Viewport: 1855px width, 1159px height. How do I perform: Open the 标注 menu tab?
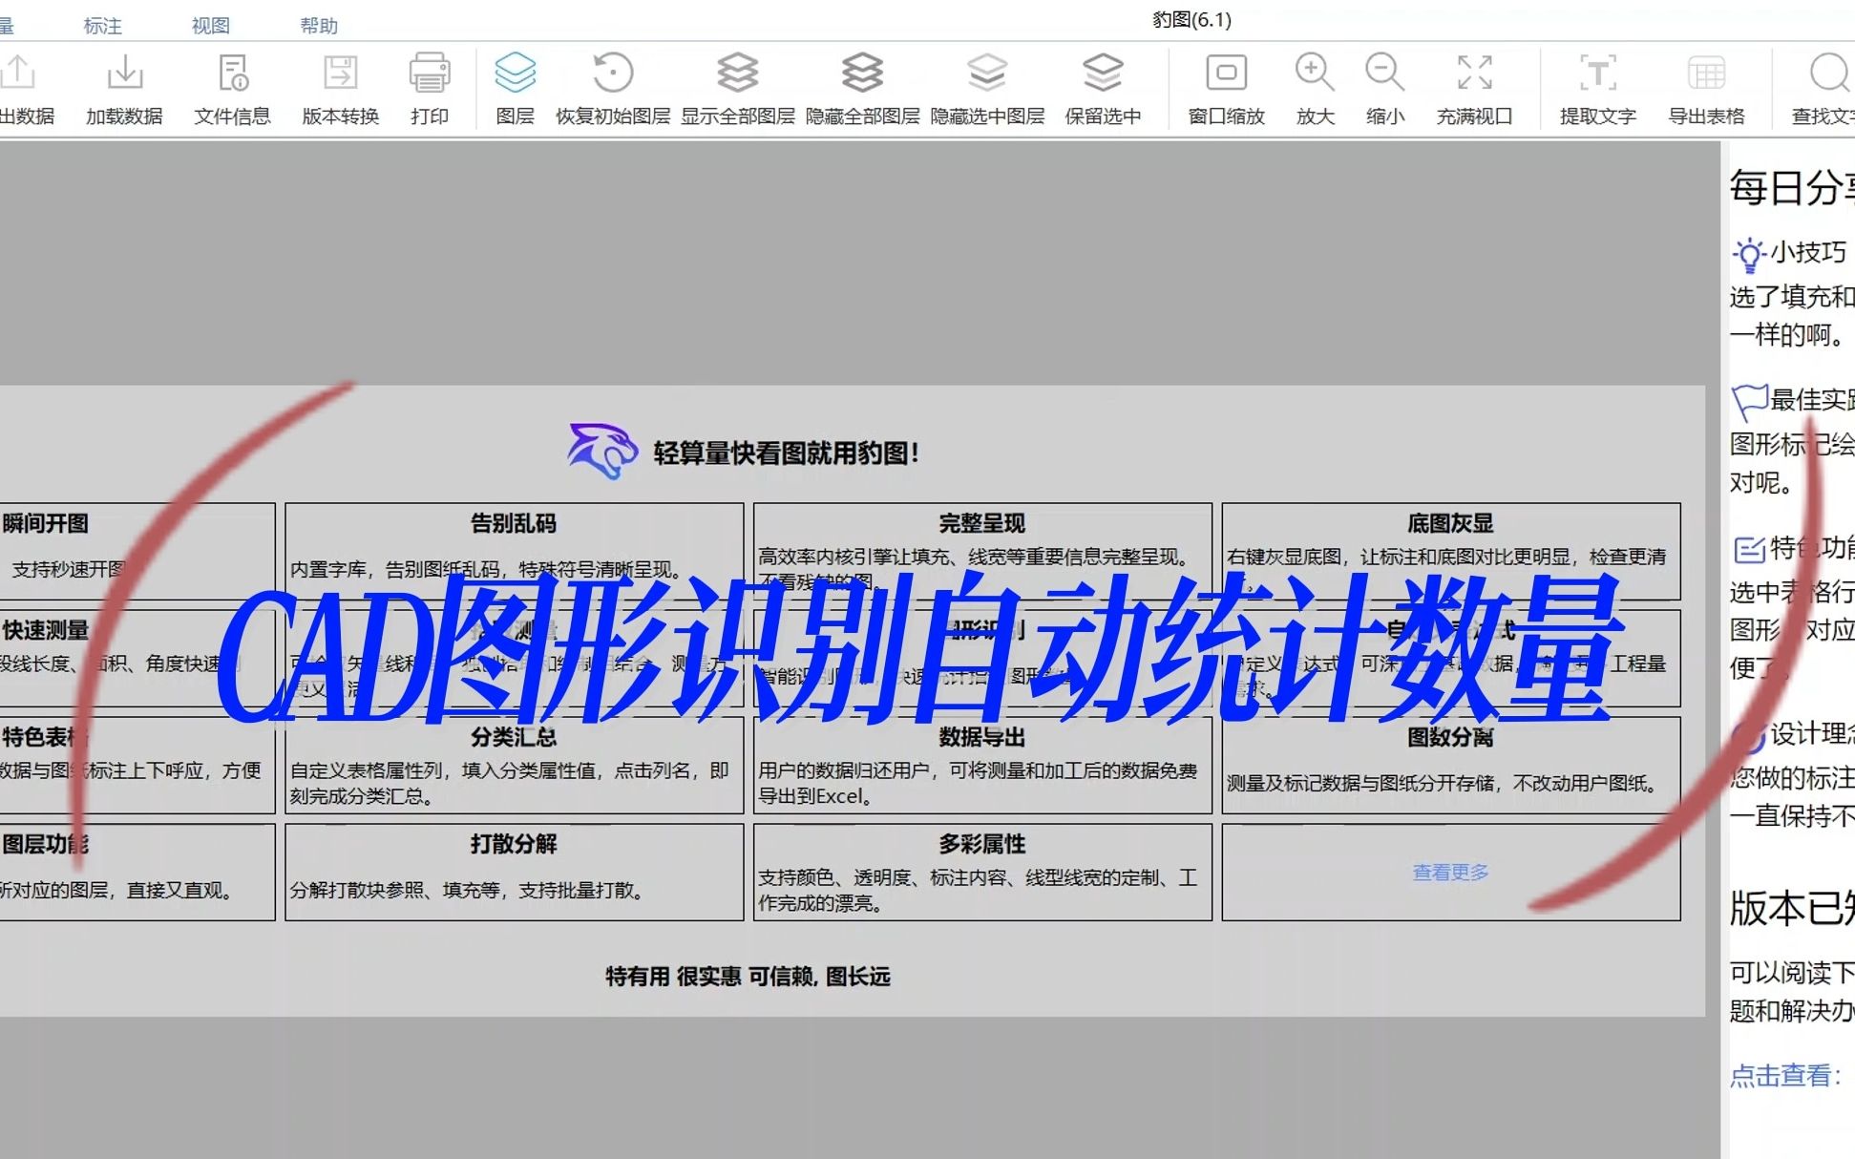coord(102,26)
